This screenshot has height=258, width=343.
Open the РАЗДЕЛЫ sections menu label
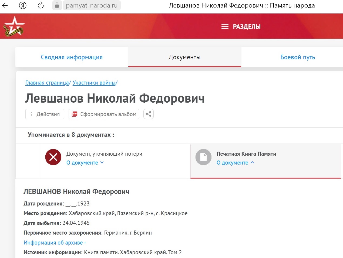[x=247, y=27]
